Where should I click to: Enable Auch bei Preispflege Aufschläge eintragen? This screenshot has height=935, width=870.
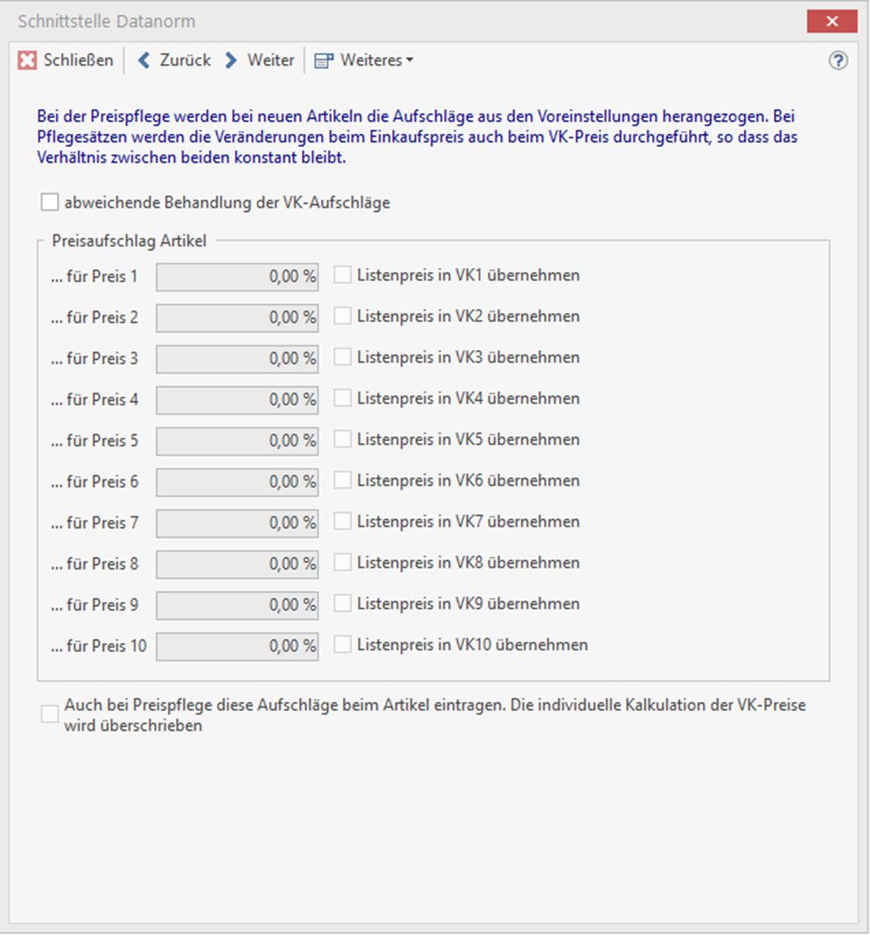pos(50,714)
